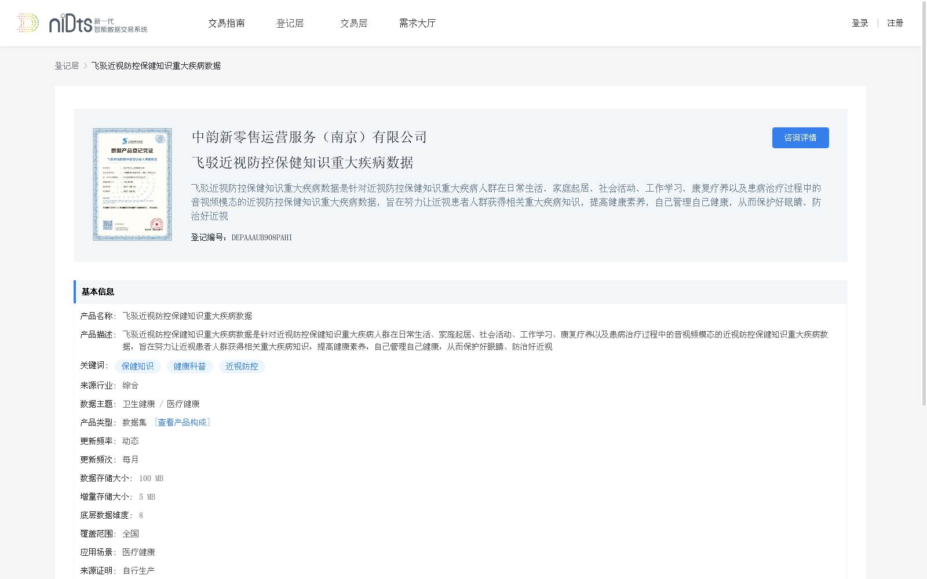
Task: Click the 自行生产 source proof value
Action: coord(138,571)
